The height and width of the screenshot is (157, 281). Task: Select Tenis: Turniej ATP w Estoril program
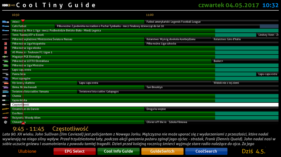pyautogui.click(x=133, y=35)
